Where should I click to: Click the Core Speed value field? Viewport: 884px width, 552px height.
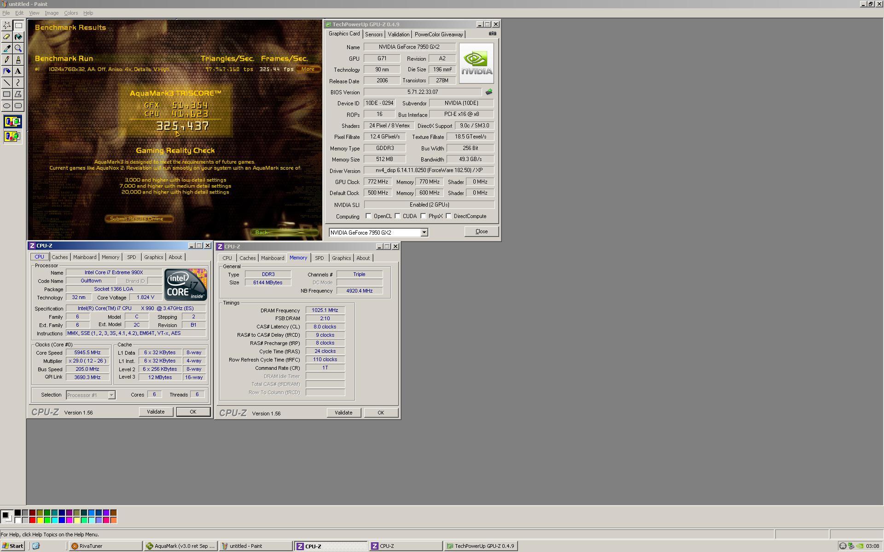(87, 352)
